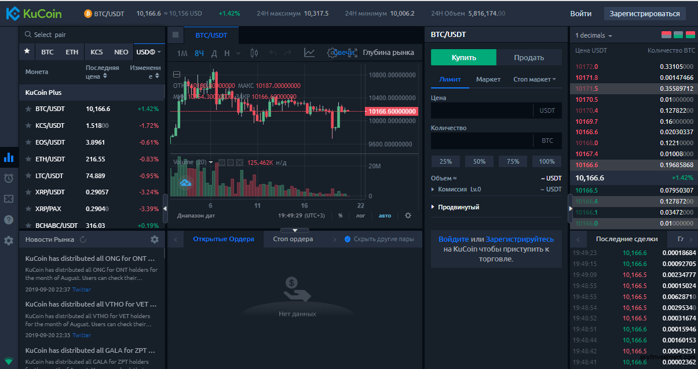Click the favorites star tab

point(27,51)
